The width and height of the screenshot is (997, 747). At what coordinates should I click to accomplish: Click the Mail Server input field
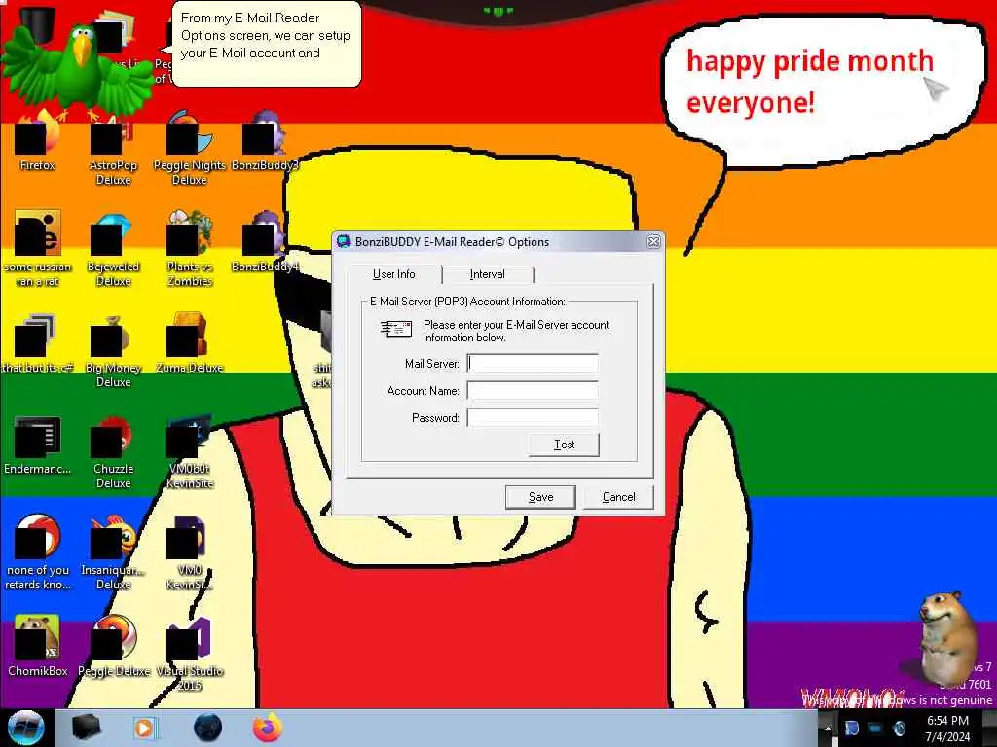533,364
